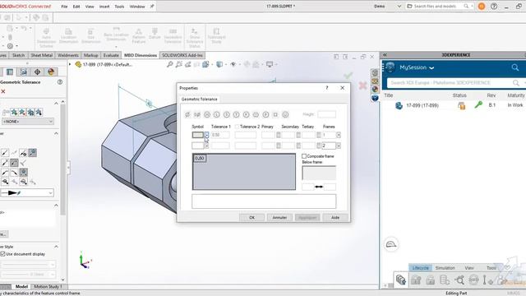Open the PropertyManager tab icon
526x296 pixels.
tap(10, 72)
